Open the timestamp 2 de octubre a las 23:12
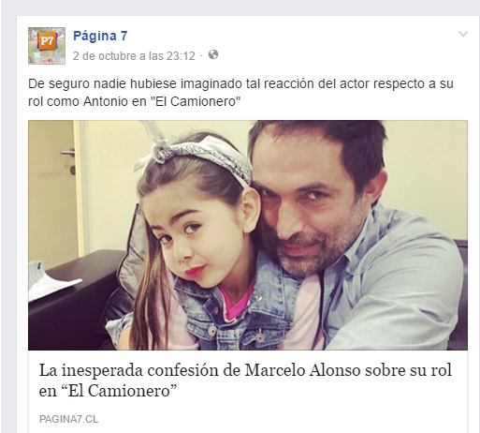Image resolution: width=480 pixels, height=433 pixels. tap(134, 56)
